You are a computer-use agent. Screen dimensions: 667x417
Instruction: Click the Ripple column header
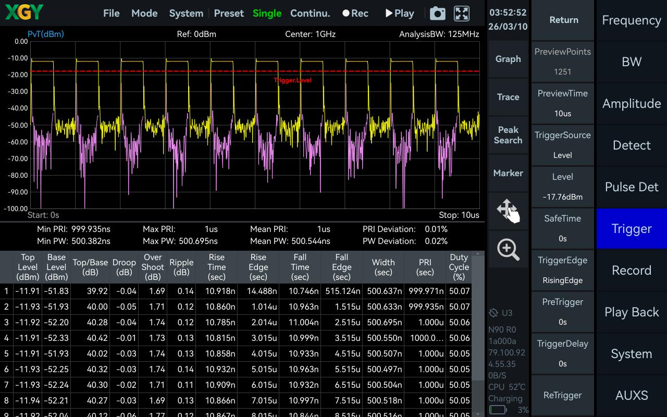click(x=181, y=267)
